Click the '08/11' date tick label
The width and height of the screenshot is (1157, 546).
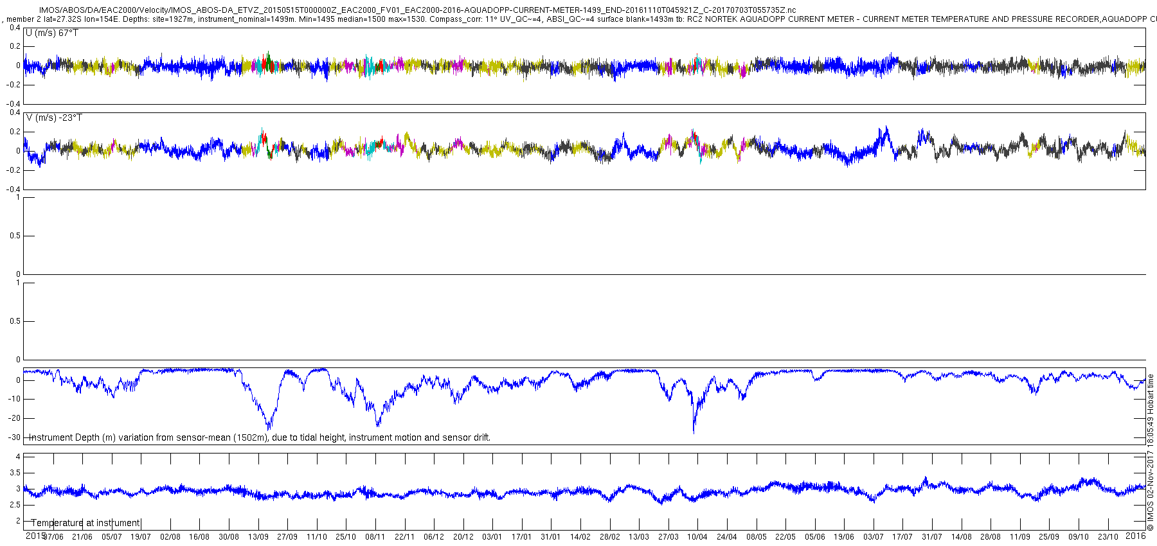(x=375, y=537)
